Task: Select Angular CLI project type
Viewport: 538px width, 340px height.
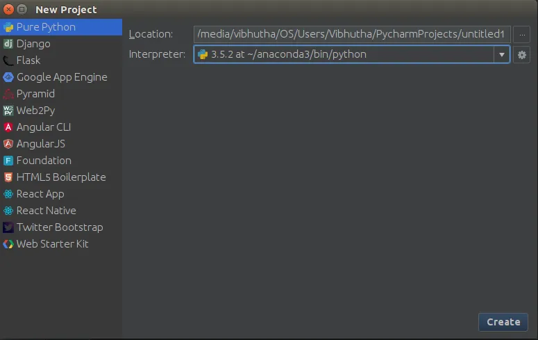Action: tap(61, 127)
